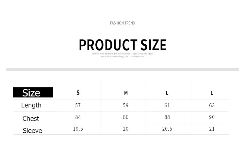This screenshot has width=245, height=147.
Task: Select the S size column header
Action: [78, 93]
